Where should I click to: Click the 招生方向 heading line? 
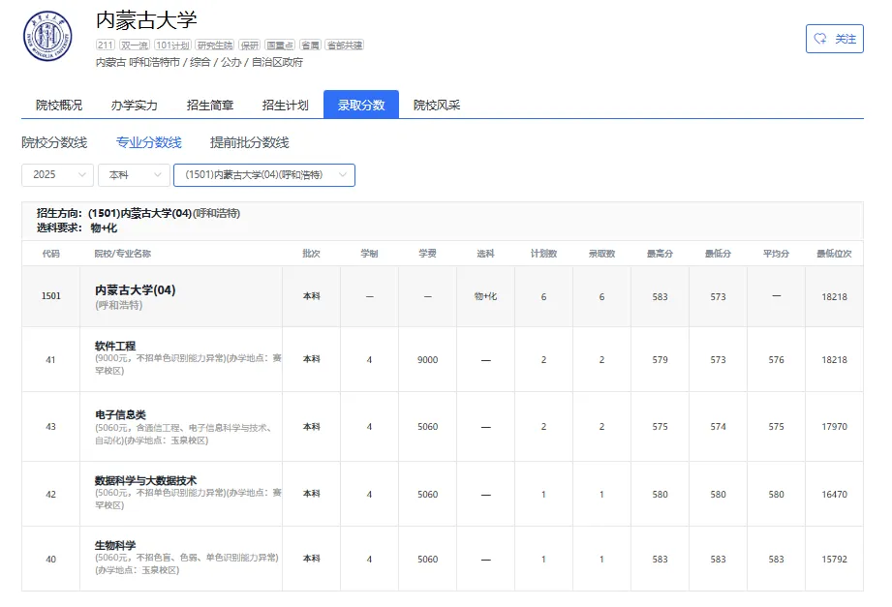[x=138, y=213]
